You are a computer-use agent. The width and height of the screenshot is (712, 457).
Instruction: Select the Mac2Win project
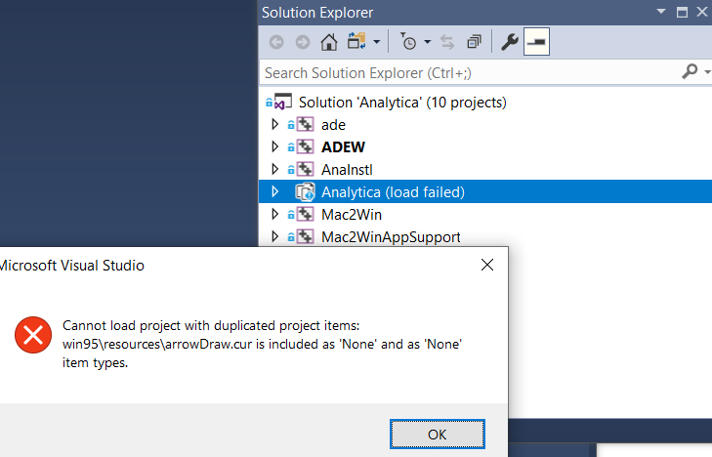point(352,215)
